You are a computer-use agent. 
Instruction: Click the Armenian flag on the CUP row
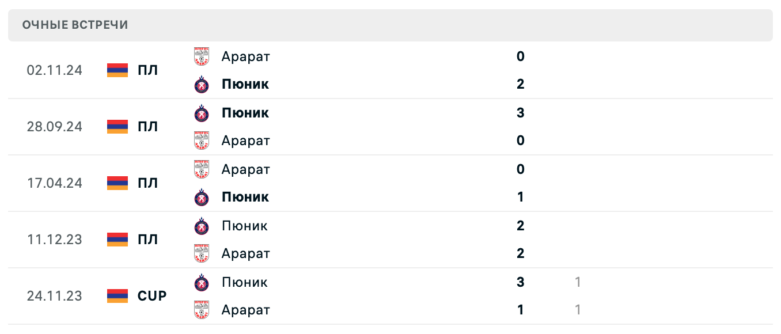[x=116, y=296]
